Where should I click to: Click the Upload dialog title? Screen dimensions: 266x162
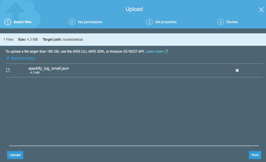134,9
